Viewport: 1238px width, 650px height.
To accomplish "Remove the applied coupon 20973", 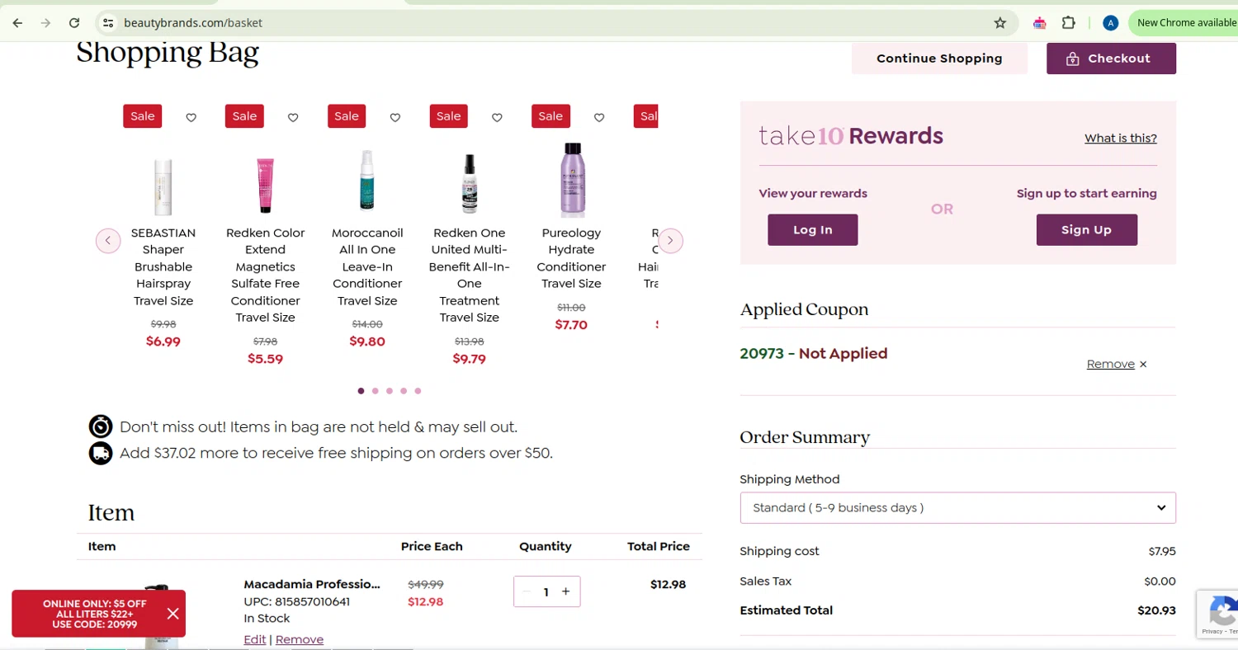I will point(1111,364).
